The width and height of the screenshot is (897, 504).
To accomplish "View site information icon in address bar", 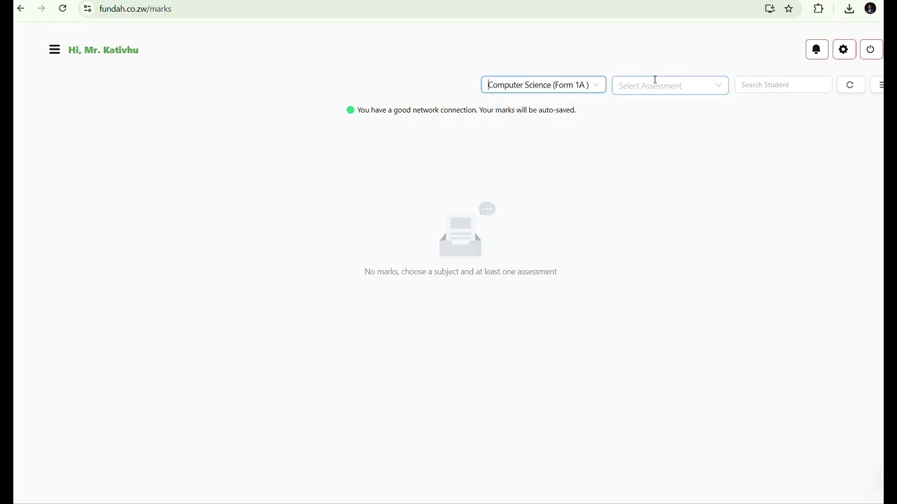I will pos(88,8).
